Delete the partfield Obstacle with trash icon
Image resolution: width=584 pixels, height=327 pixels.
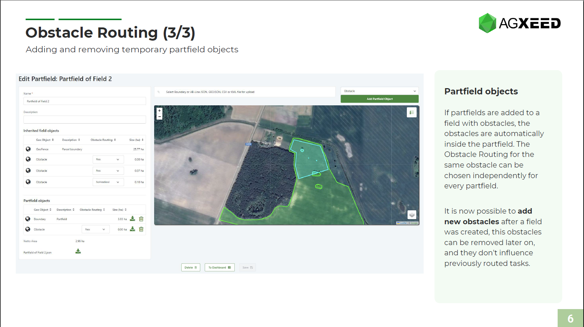(141, 229)
